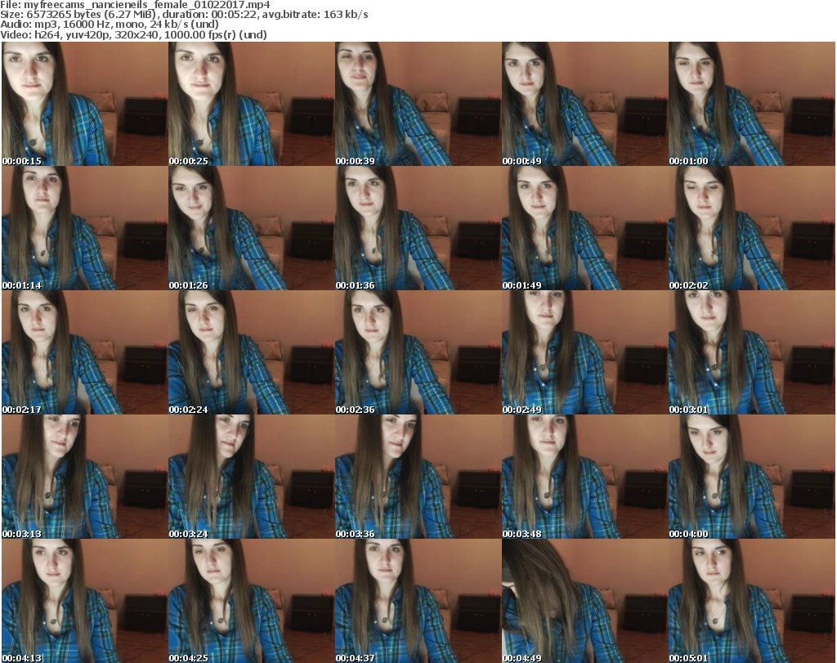The height and width of the screenshot is (663, 837).
Task: Select the frame stamped 00:02:17
Action: [84, 352]
